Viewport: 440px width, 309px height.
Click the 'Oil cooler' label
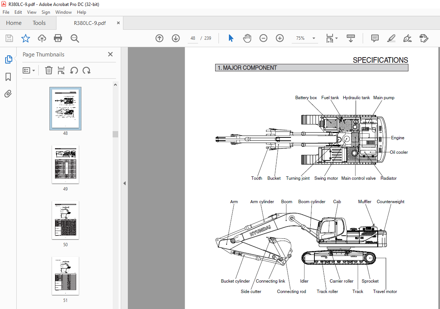[x=399, y=152]
